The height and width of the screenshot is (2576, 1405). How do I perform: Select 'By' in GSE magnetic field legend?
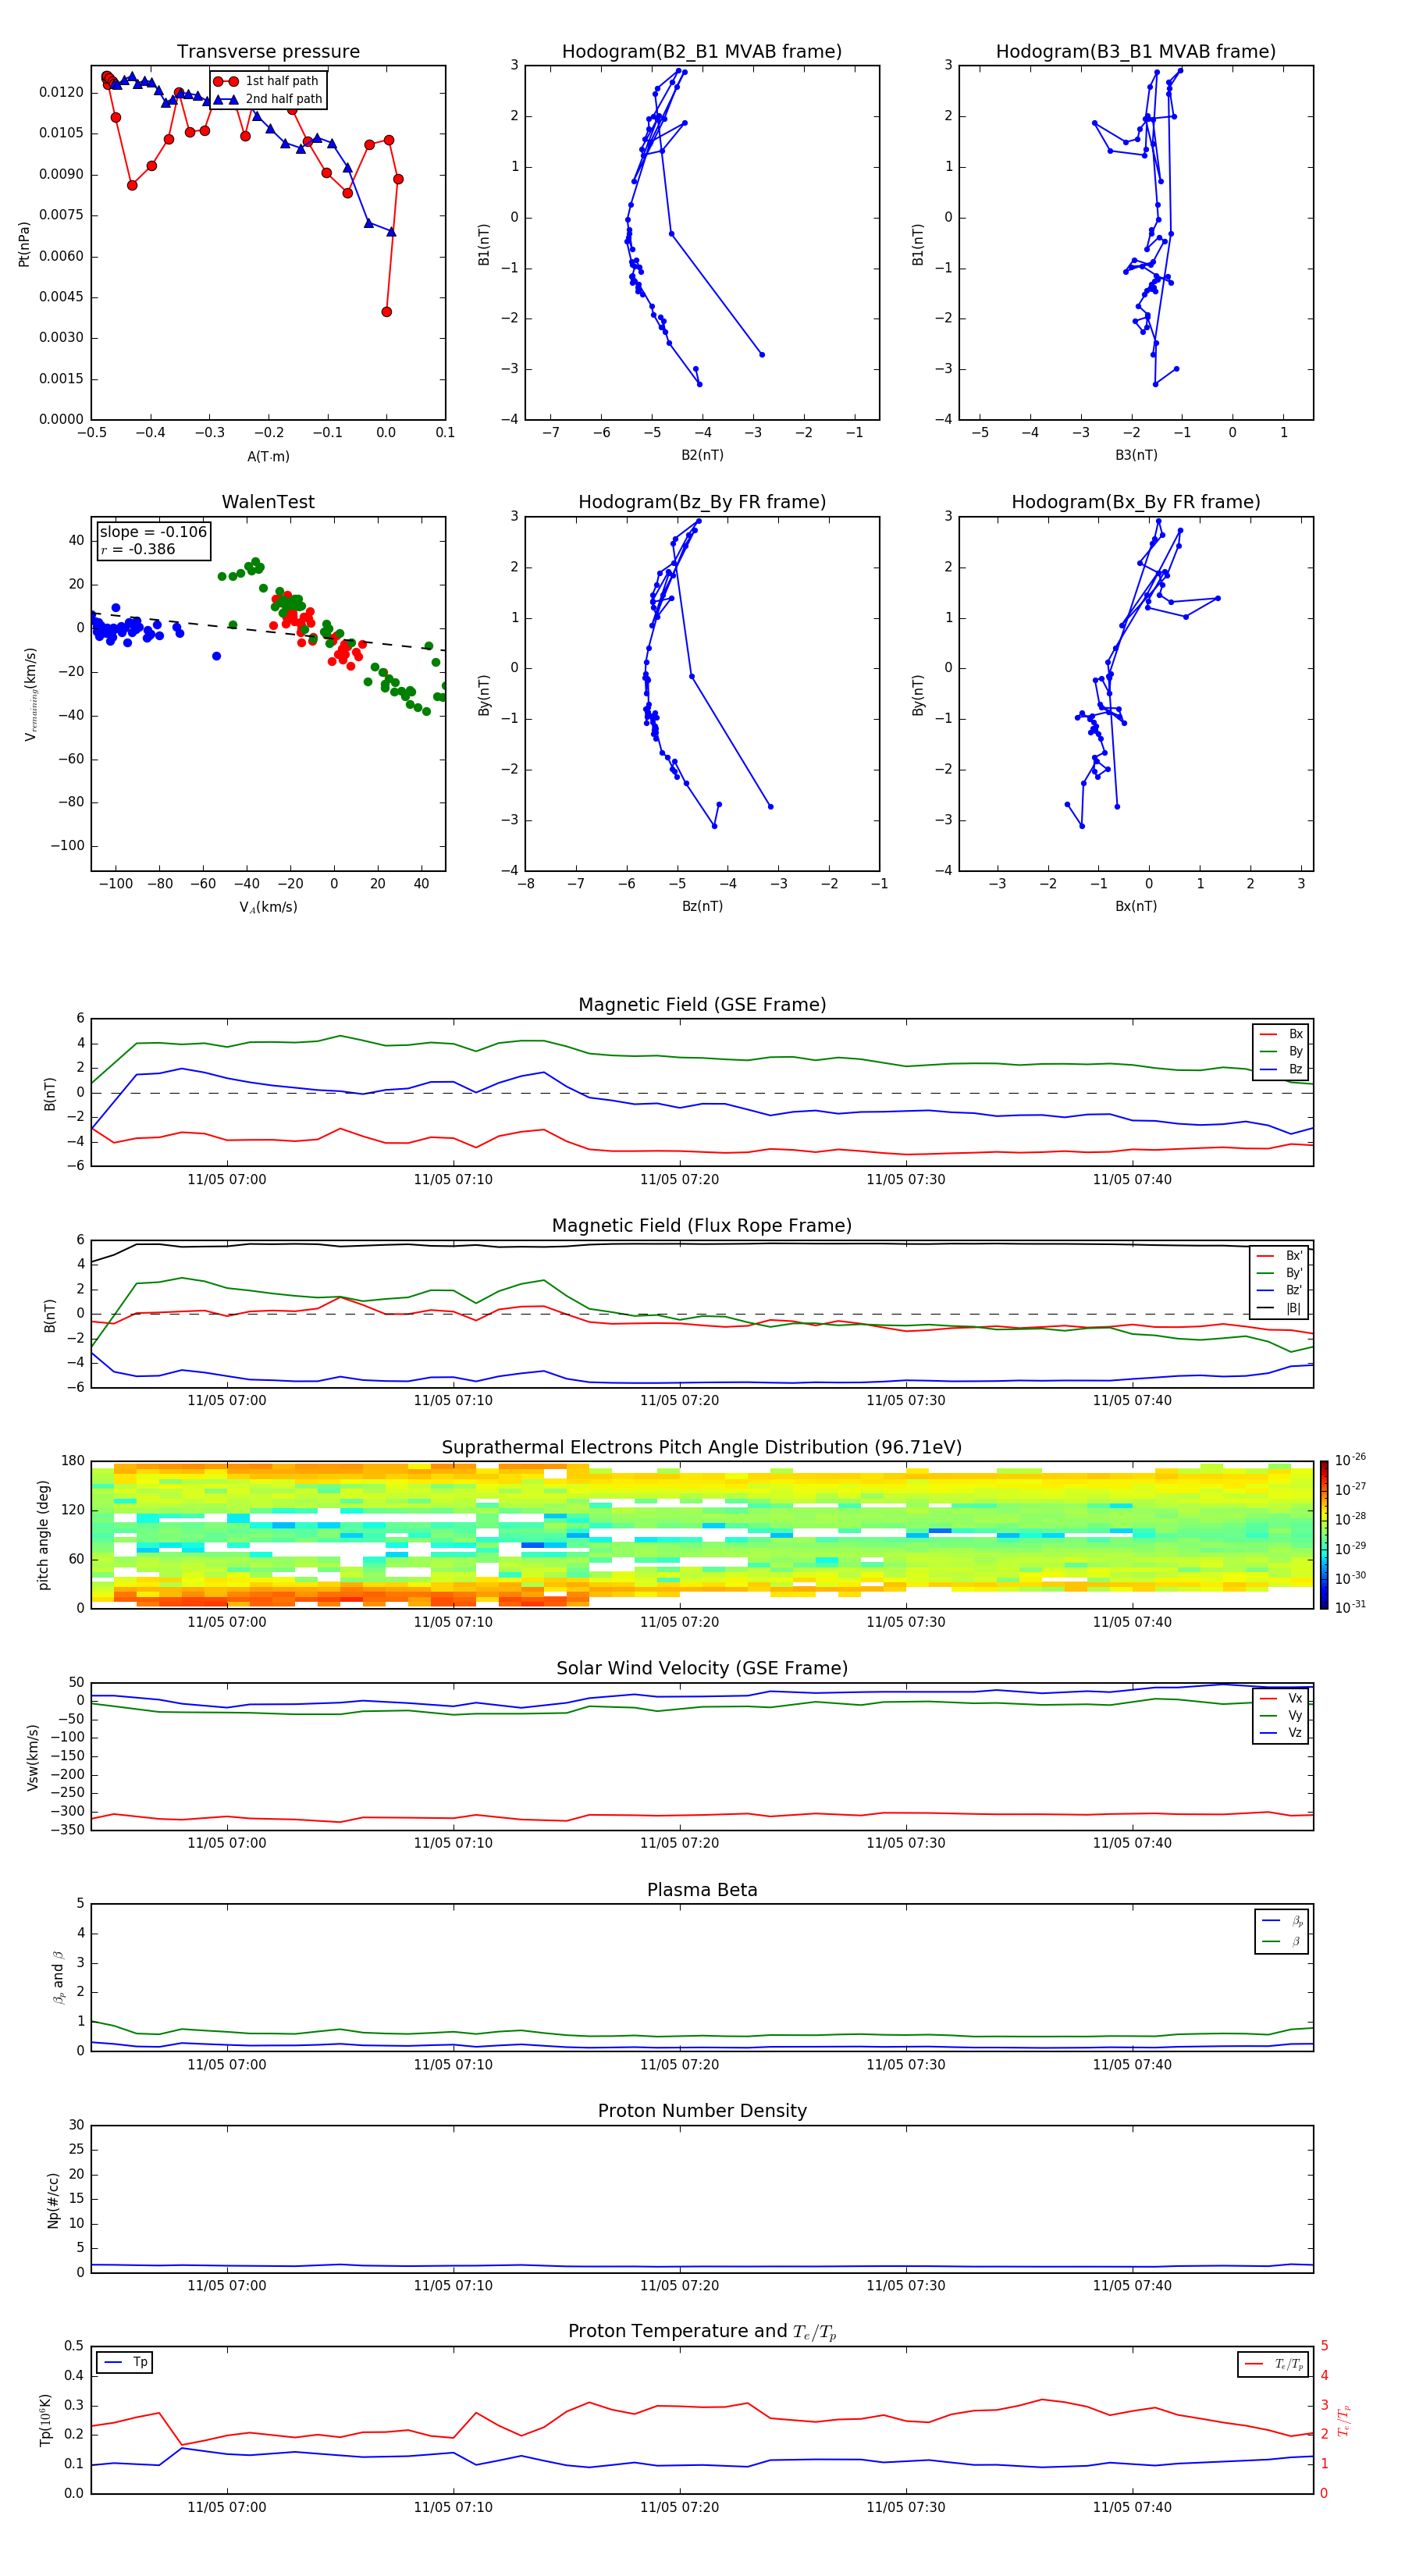tap(1282, 1051)
